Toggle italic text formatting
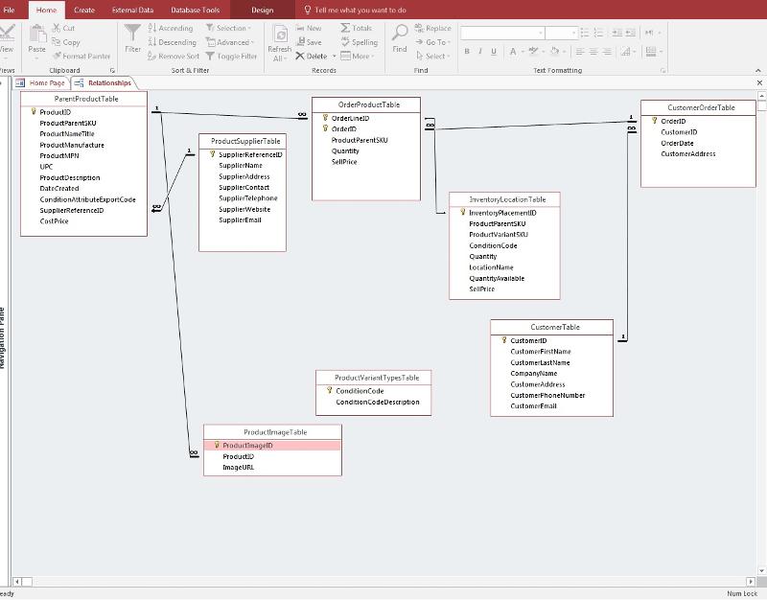This screenshot has height=600, width=767. point(479,52)
